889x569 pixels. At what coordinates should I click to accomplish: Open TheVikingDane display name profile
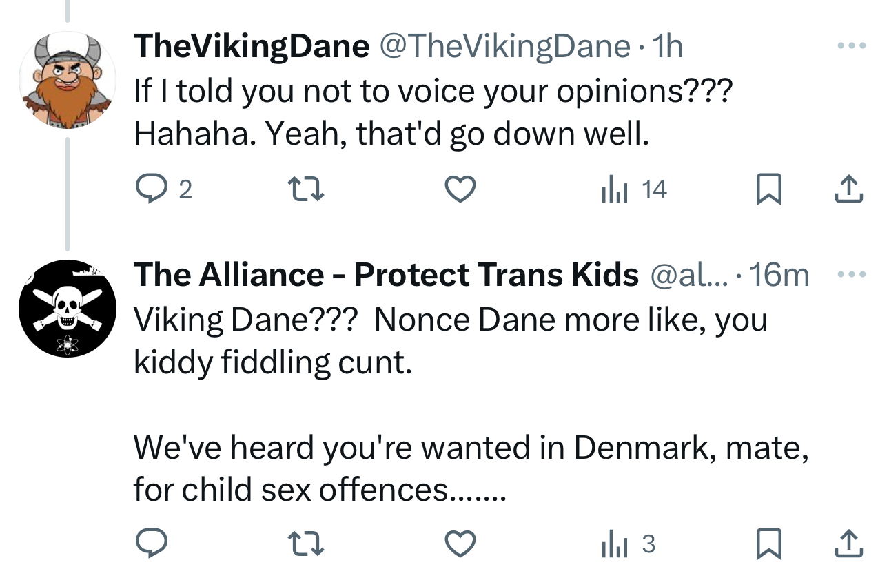tap(252, 47)
